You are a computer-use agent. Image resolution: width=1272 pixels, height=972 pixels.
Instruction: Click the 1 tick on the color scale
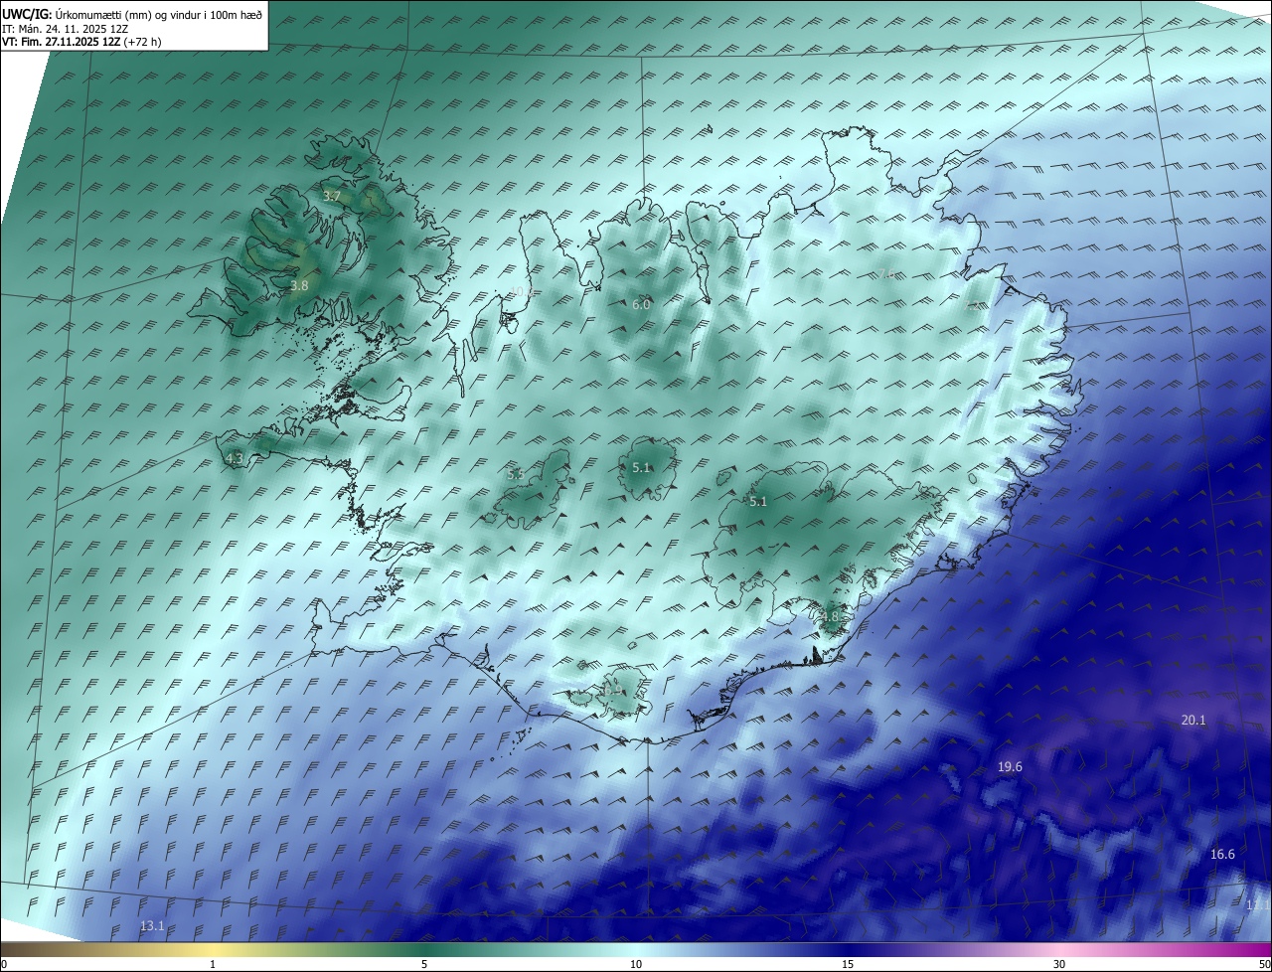tap(213, 964)
